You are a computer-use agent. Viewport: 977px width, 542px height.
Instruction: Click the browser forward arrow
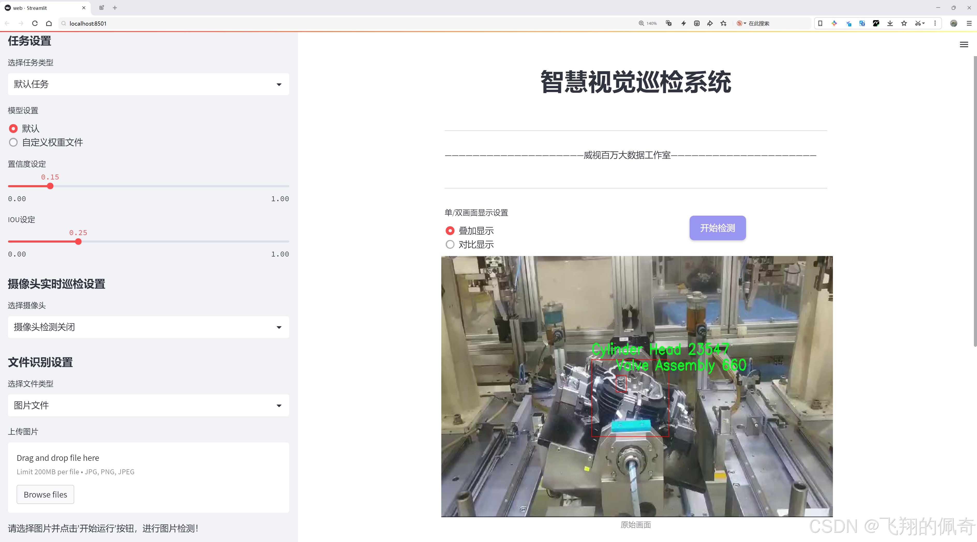(x=21, y=24)
